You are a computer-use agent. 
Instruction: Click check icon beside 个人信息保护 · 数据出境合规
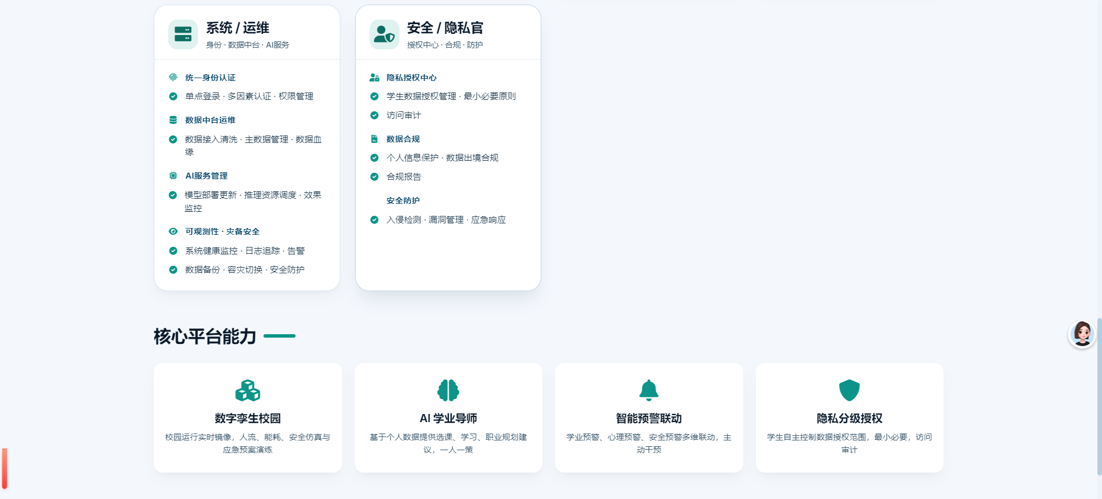[374, 158]
